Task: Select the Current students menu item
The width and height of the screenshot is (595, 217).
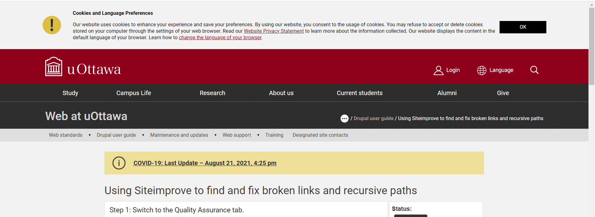Action: 359,93
